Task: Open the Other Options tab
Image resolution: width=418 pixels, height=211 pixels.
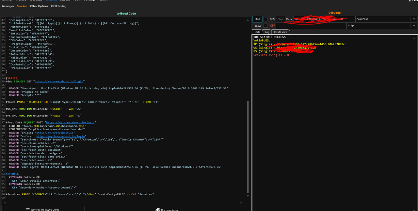Action: tap(39, 6)
